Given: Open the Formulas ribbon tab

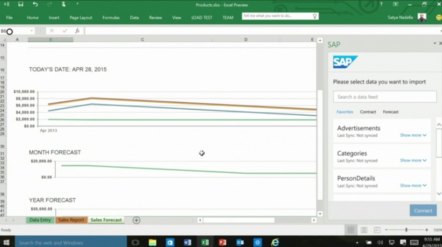Looking at the screenshot, I should pyautogui.click(x=111, y=18).
